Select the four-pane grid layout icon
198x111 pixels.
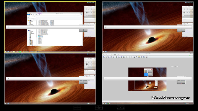coord(77,108)
